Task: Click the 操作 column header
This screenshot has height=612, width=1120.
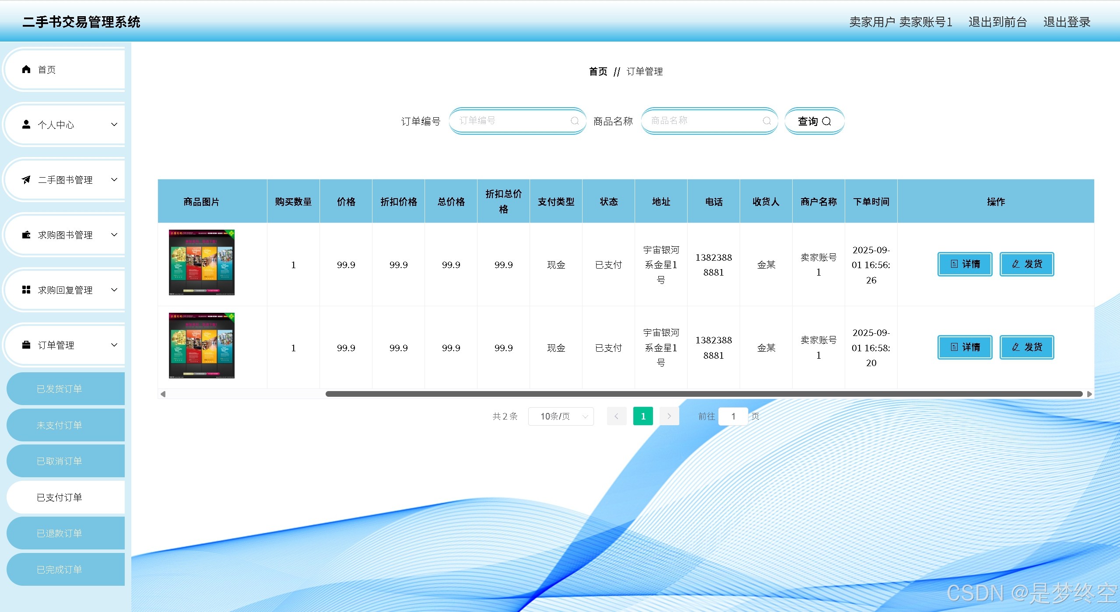Action: point(996,202)
